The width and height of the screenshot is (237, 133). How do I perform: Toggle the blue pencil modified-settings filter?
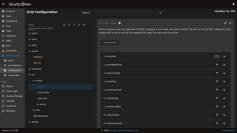79,25
